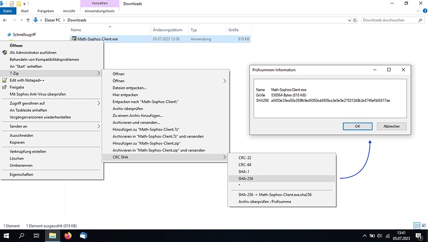Expand the ribbon chevron

click(x=418, y=11)
